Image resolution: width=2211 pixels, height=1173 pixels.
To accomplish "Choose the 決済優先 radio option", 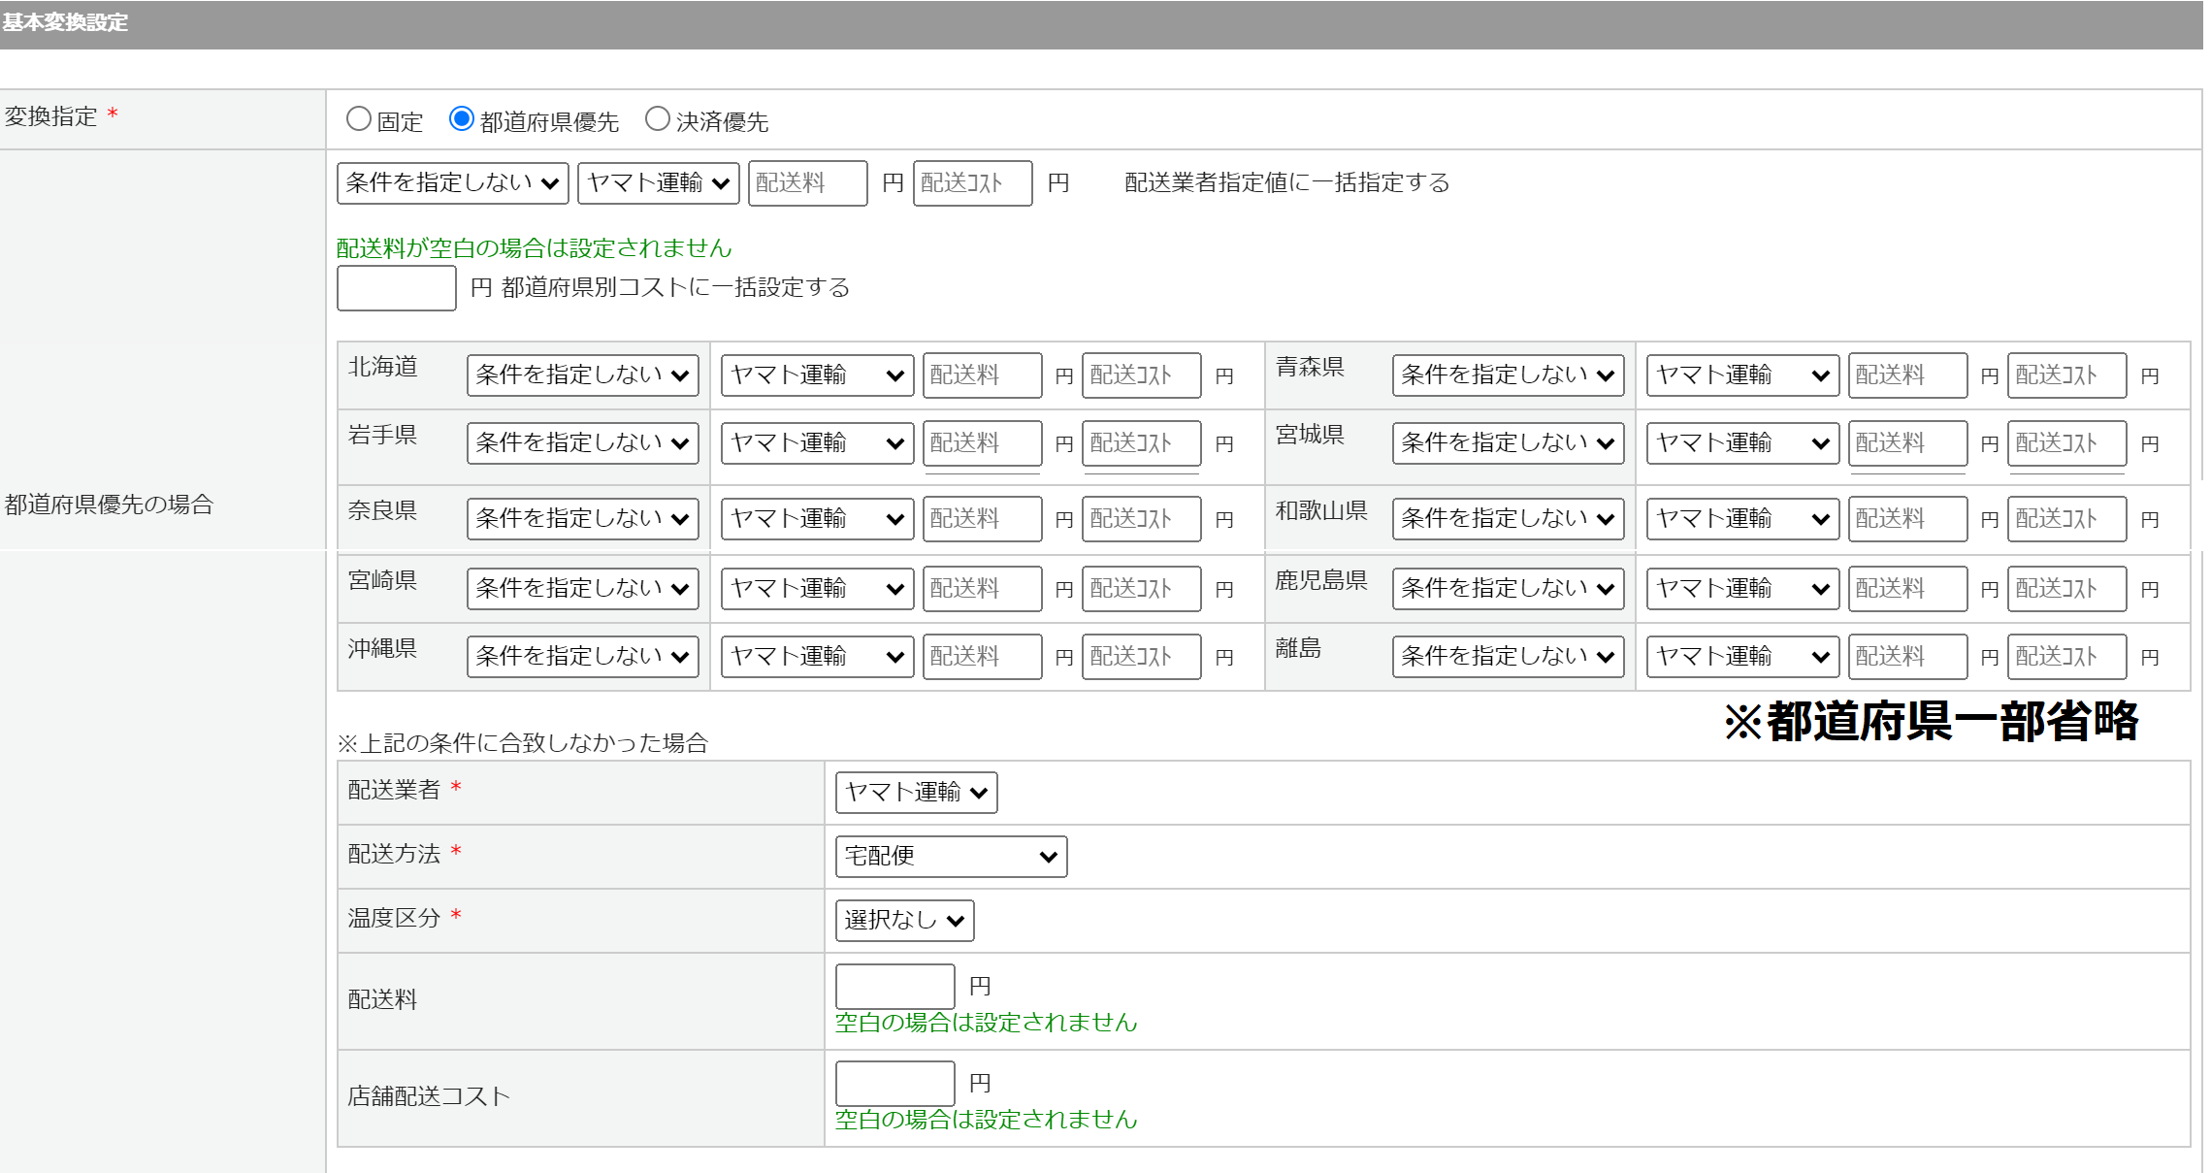I will [658, 119].
